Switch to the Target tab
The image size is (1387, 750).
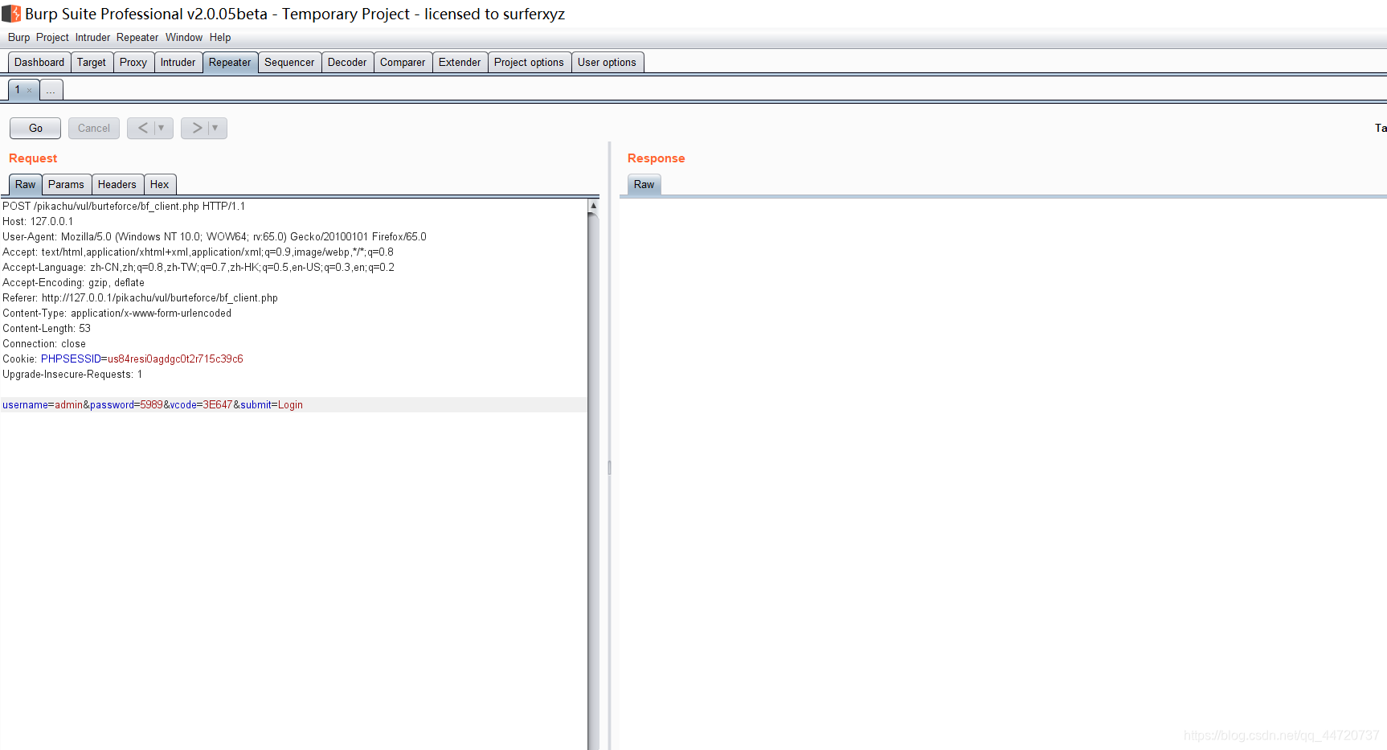92,62
